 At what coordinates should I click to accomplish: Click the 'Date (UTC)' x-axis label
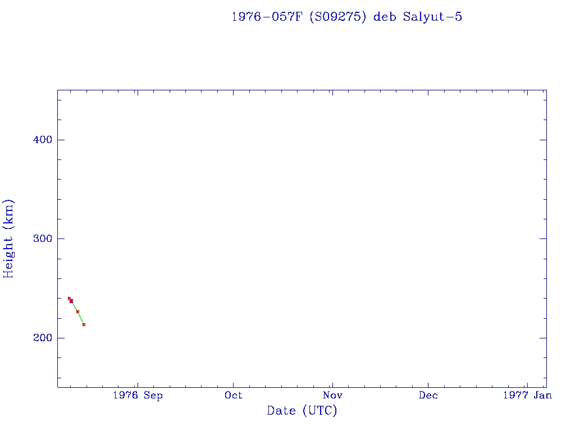[x=302, y=411]
